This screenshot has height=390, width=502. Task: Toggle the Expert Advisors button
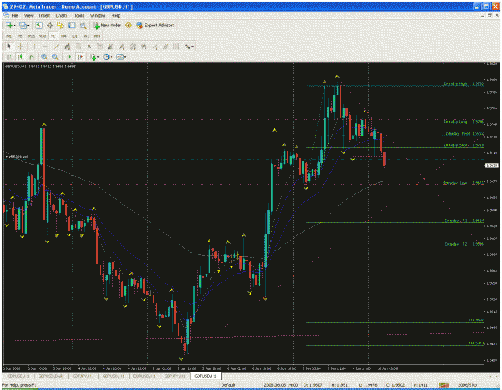155,25
